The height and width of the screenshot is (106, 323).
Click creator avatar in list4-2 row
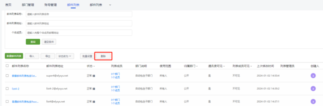[313, 89]
